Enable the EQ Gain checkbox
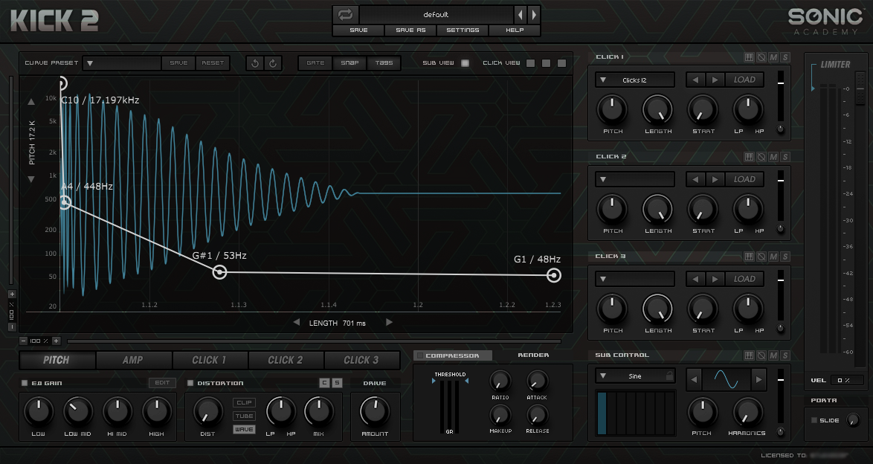The width and height of the screenshot is (873, 464). (25, 383)
